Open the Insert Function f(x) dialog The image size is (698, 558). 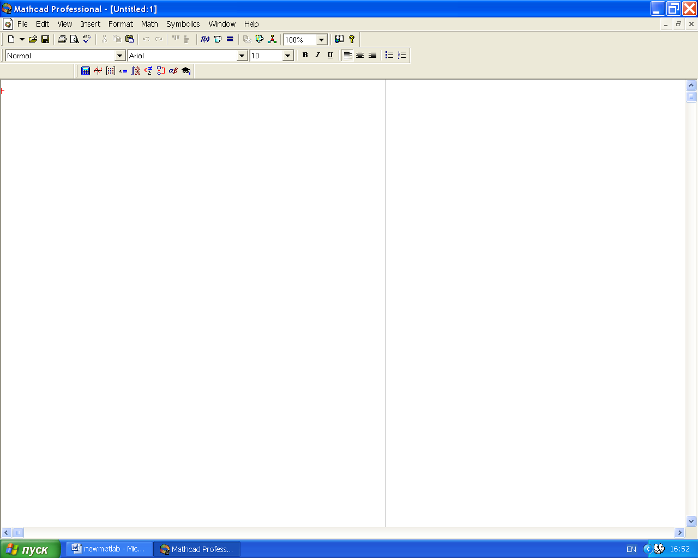click(x=205, y=39)
